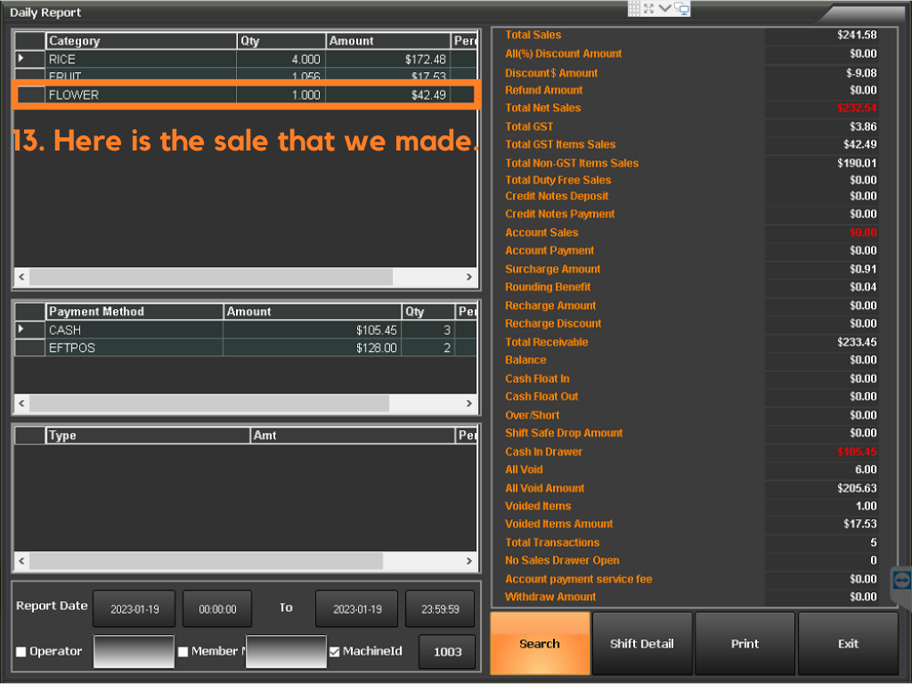This screenshot has width=912, height=684.
Task: Exit the Daily Report window
Action: point(848,644)
